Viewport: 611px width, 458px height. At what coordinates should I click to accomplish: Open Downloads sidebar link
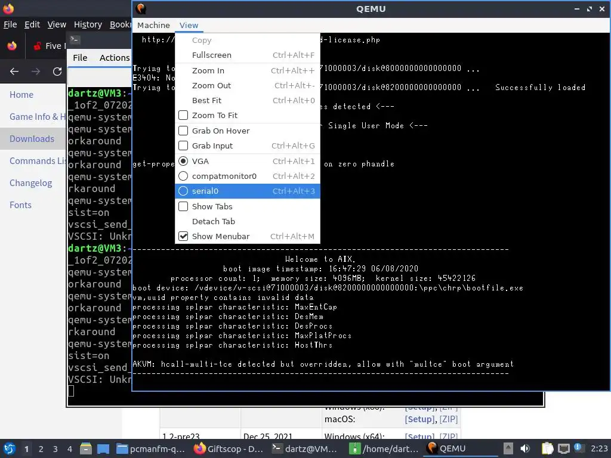(32, 138)
